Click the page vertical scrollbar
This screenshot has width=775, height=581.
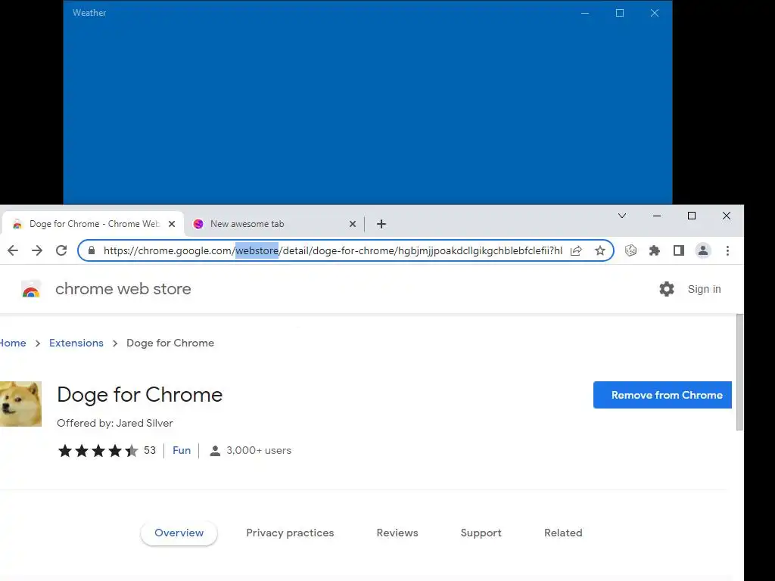tap(739, 371)
